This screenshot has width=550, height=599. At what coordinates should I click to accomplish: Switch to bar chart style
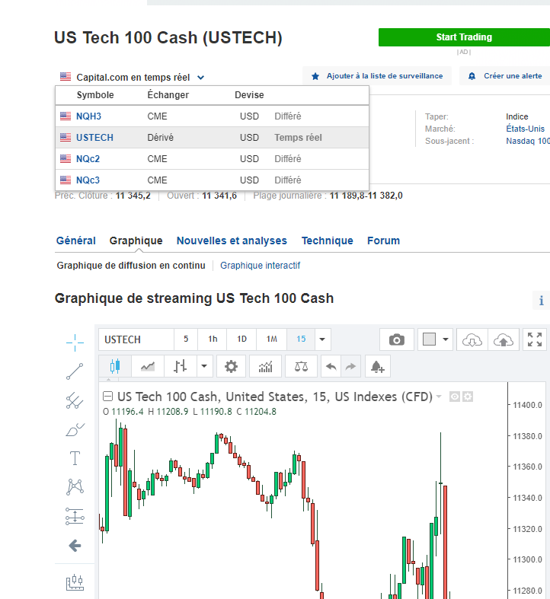click(x=180, y=366)
